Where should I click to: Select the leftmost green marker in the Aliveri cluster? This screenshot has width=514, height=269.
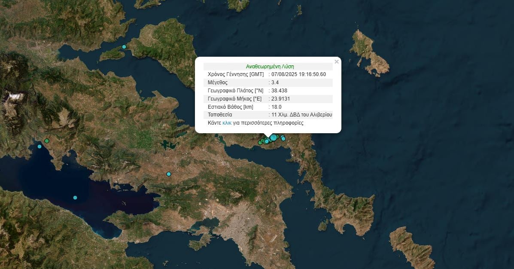(x=260, y=143)
